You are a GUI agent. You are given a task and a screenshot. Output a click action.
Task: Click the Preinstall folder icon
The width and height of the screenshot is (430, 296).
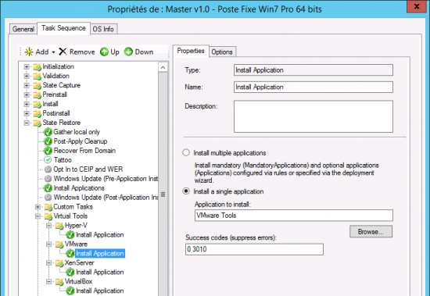37,95
